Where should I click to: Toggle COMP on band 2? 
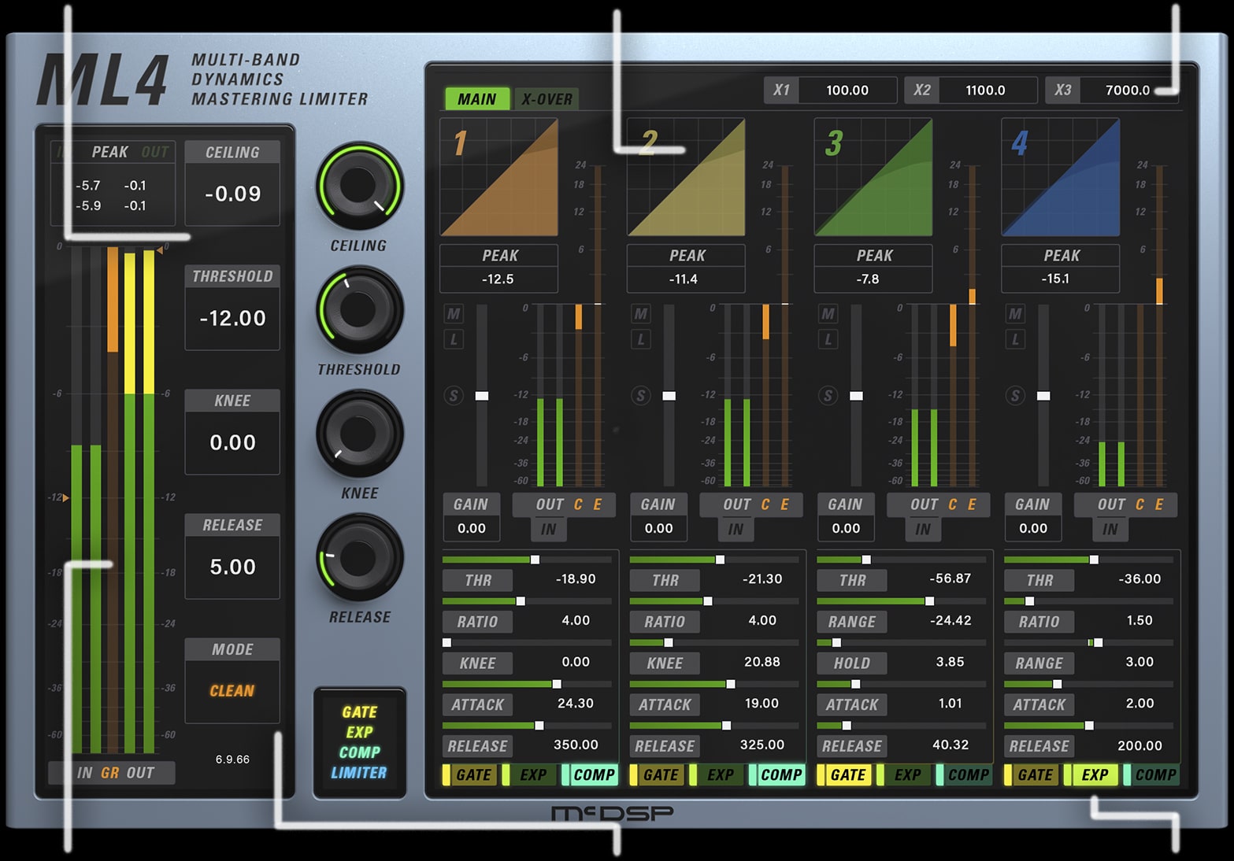pyautogui.click(x=780, y=774)
